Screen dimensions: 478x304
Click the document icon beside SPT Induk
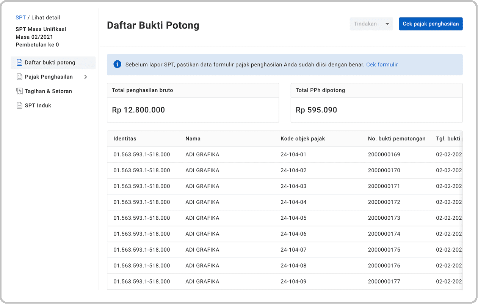[x=19, y=106]
